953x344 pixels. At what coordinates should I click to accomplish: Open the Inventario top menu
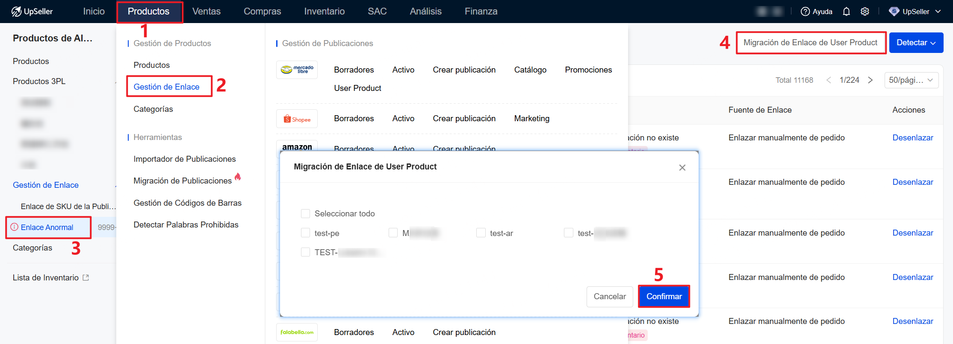point(325,12)
